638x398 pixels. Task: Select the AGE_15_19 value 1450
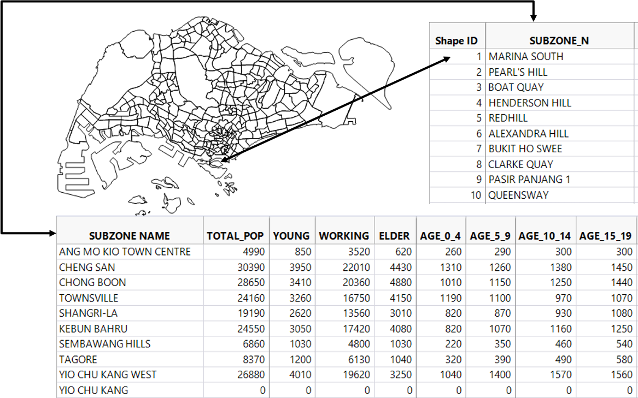[x=606, y=267]
